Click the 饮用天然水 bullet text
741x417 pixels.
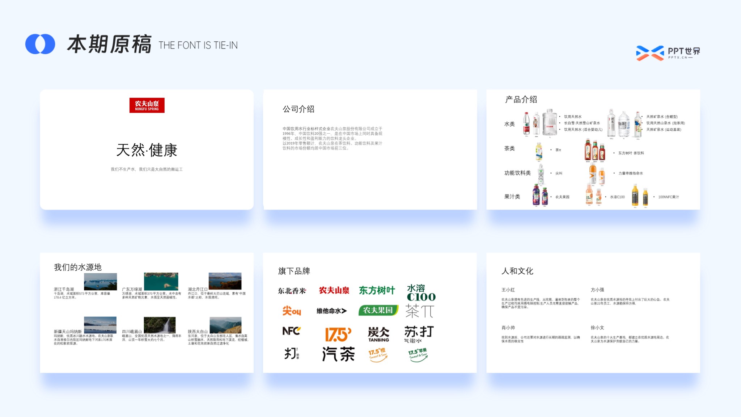pos(573,117)
